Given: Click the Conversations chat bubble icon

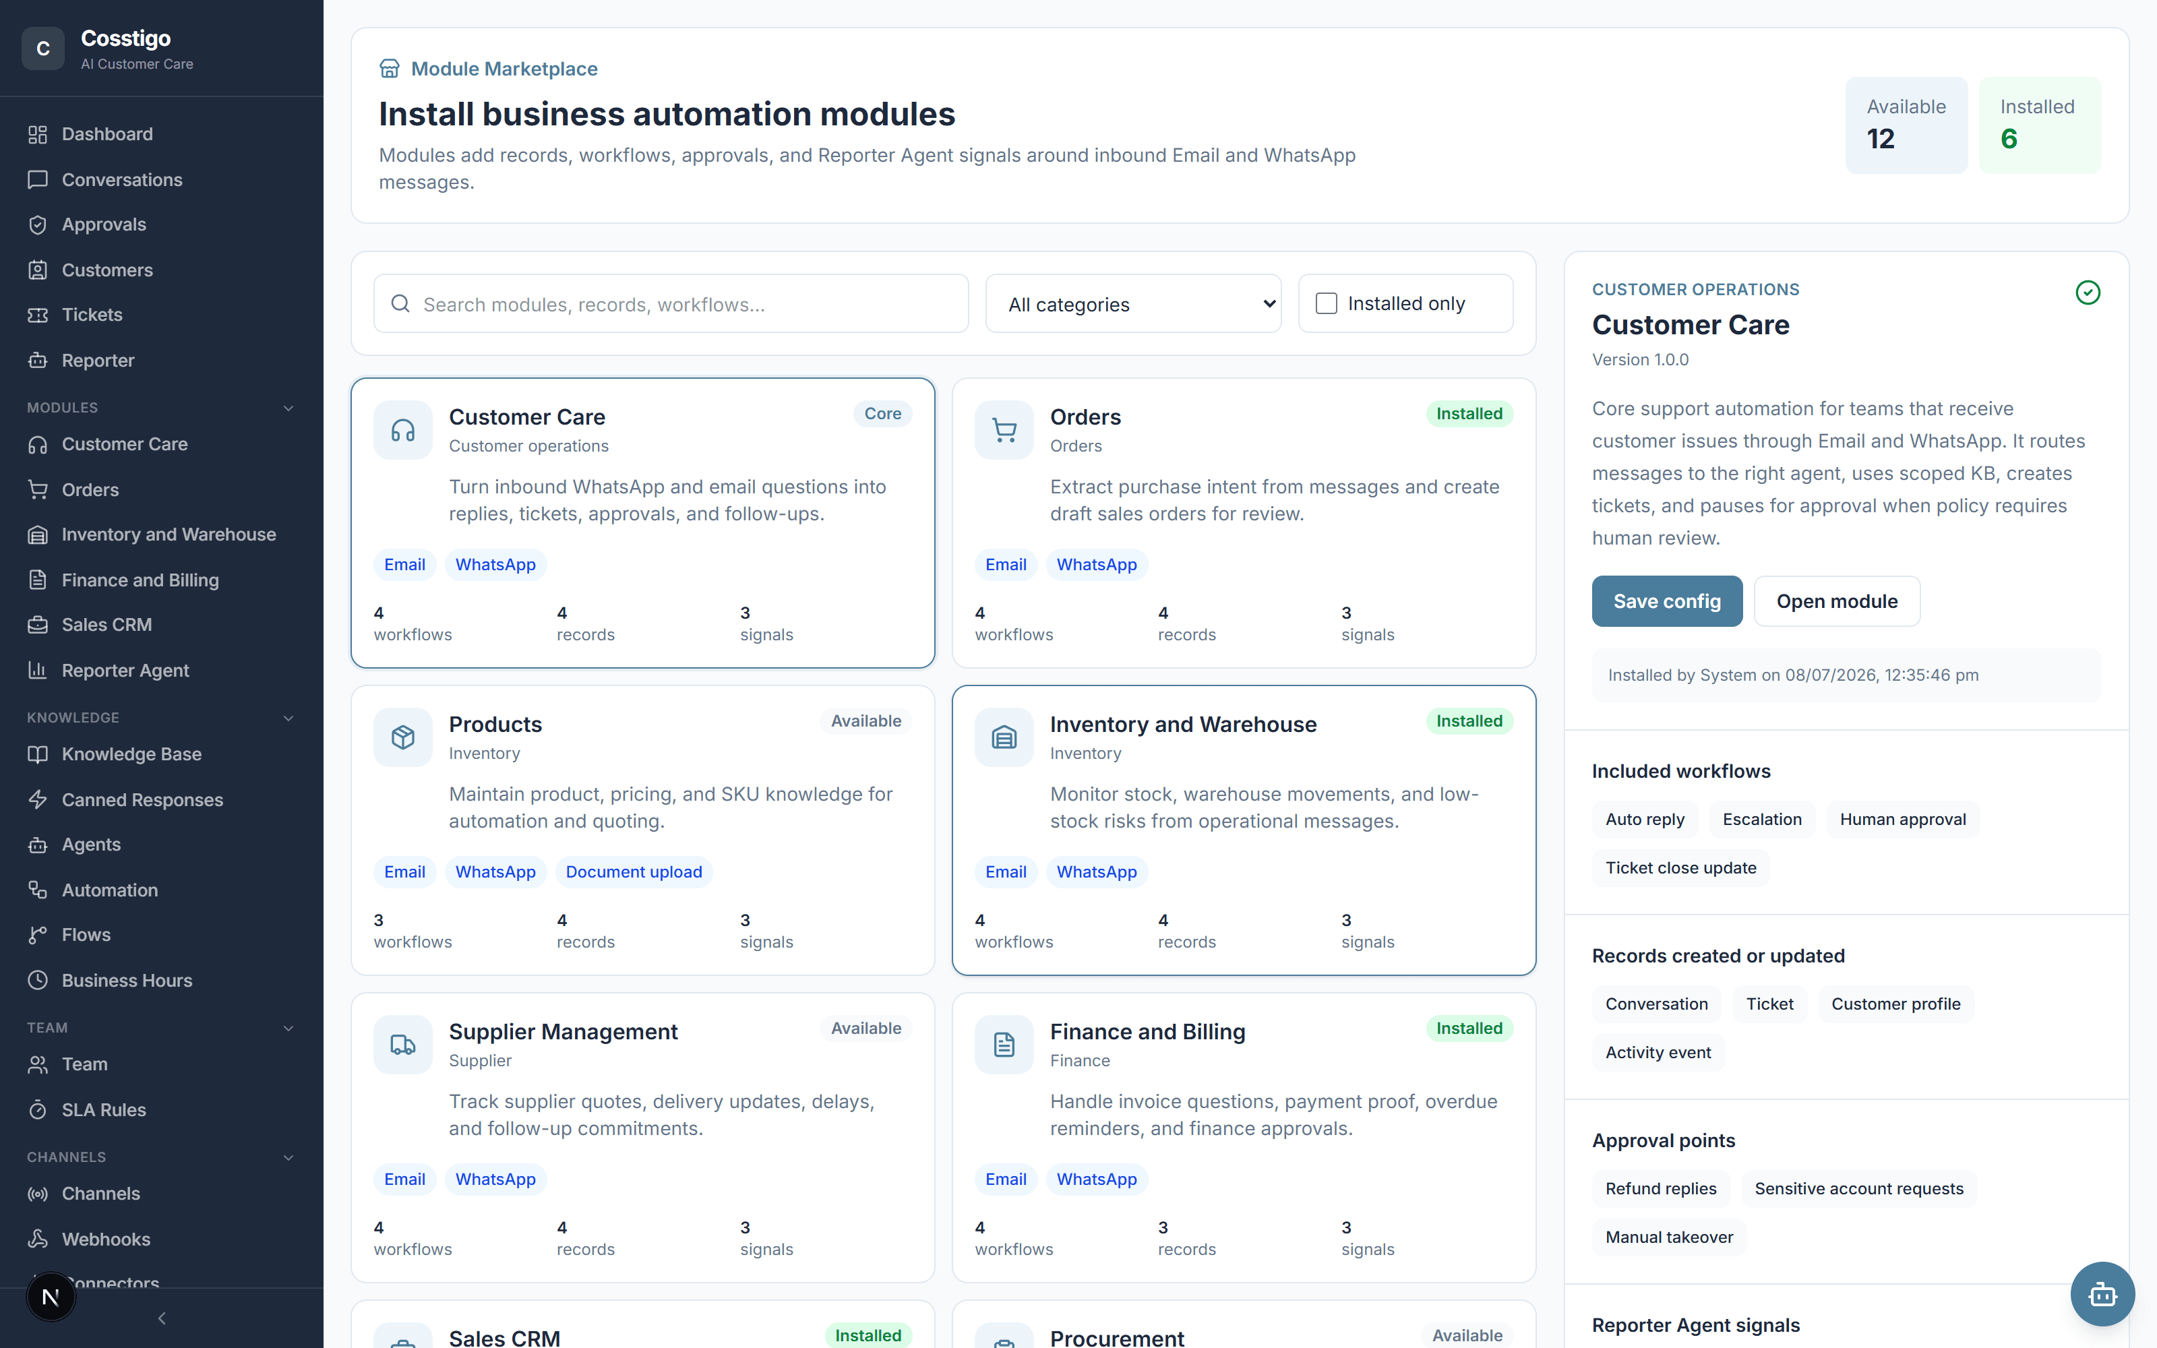Looking at the screenshot, I should (x=38, y=179).
